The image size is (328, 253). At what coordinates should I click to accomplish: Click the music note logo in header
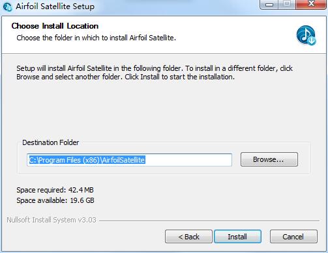pos(306,35)
